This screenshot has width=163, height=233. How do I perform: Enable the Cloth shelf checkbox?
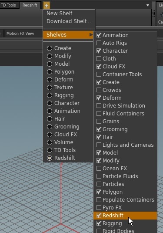click(99, 59)
